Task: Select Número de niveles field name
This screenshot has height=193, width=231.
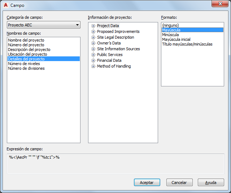Action: (24, 64)
